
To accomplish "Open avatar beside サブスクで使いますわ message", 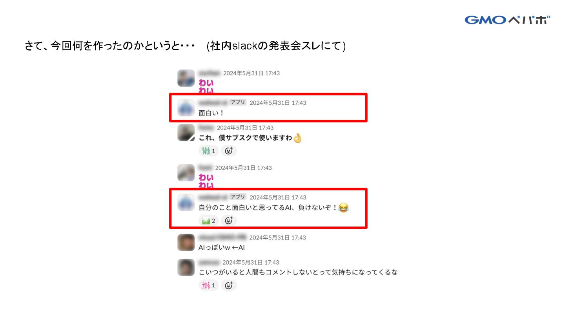I will coord(186,133).
